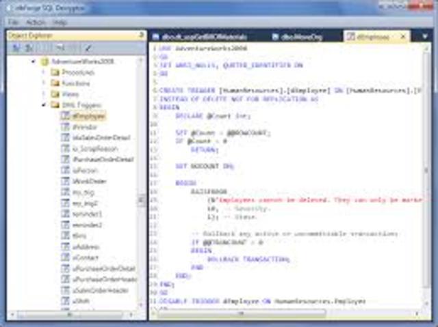The width and height of the screenshot is (438, 327).
Task: Switch to the middle dbo editor tab
Action: point(298,37)
